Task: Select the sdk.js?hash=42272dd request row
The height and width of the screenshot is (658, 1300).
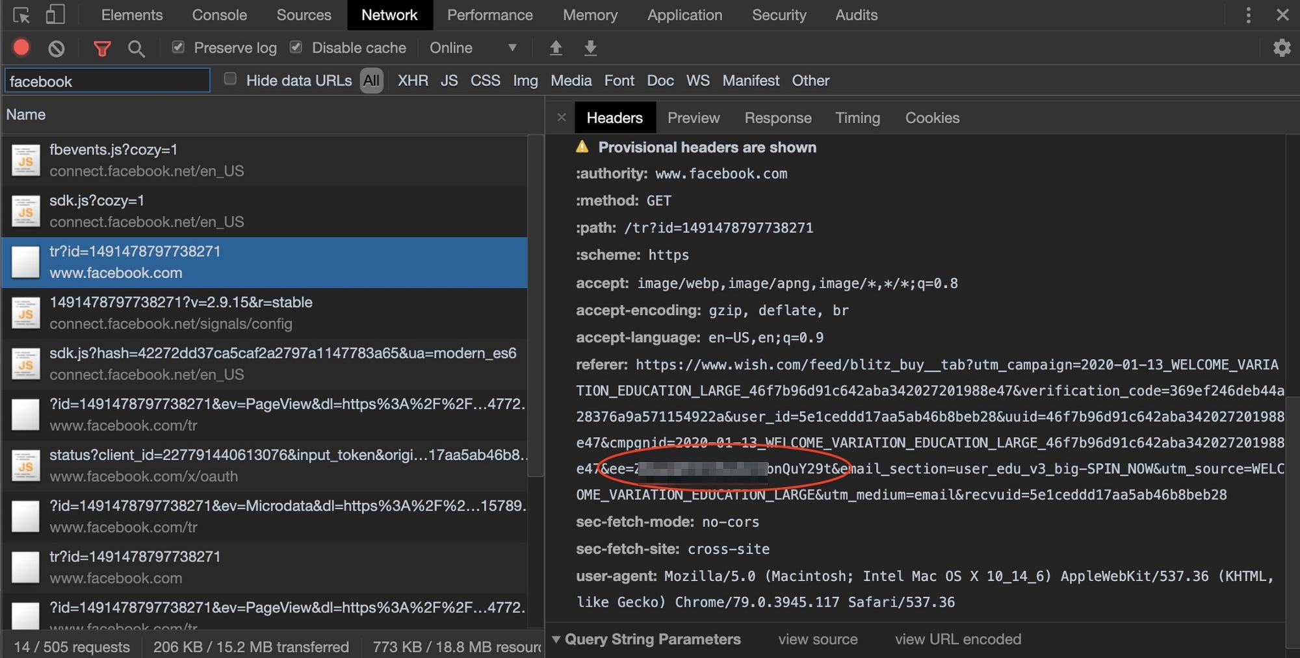Action: pyautogui.click(x=265, y=364)
